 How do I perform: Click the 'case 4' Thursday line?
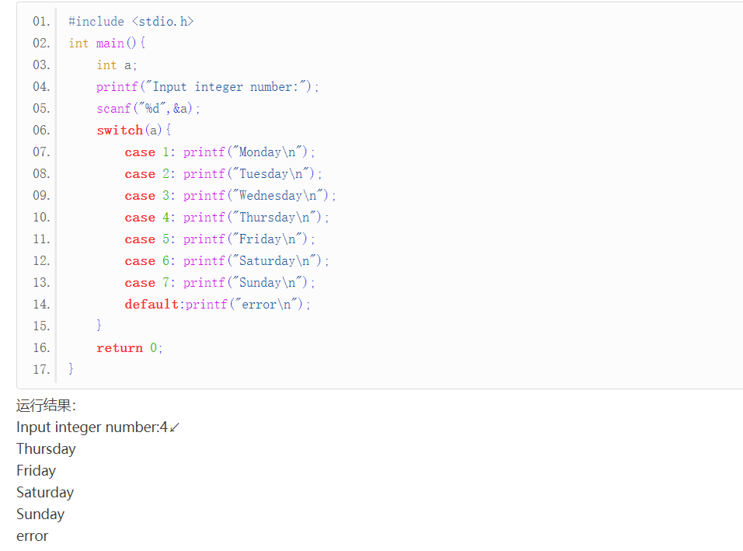(x=226, y=218)
